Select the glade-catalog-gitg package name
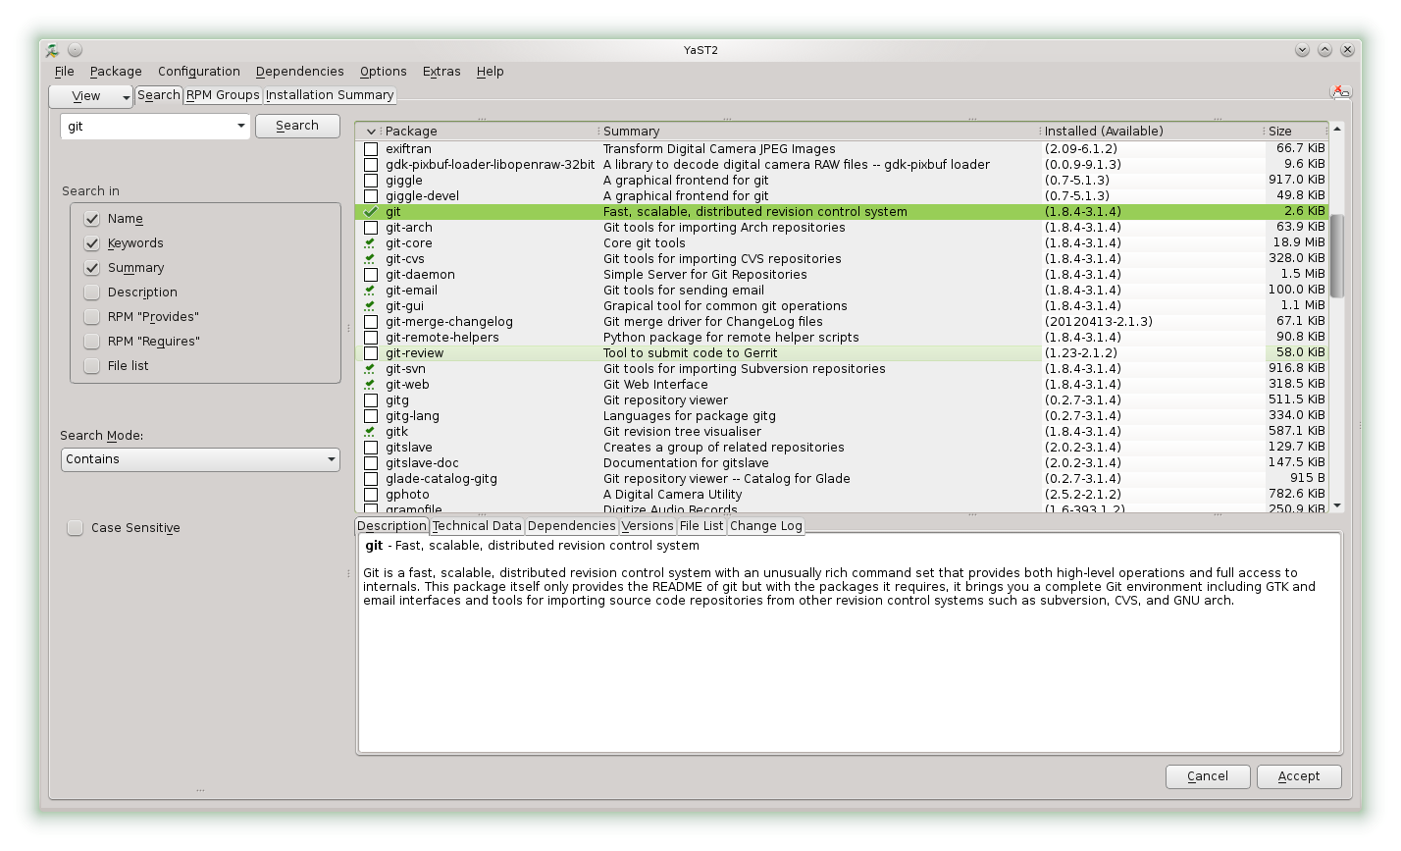 coord(441,479)
